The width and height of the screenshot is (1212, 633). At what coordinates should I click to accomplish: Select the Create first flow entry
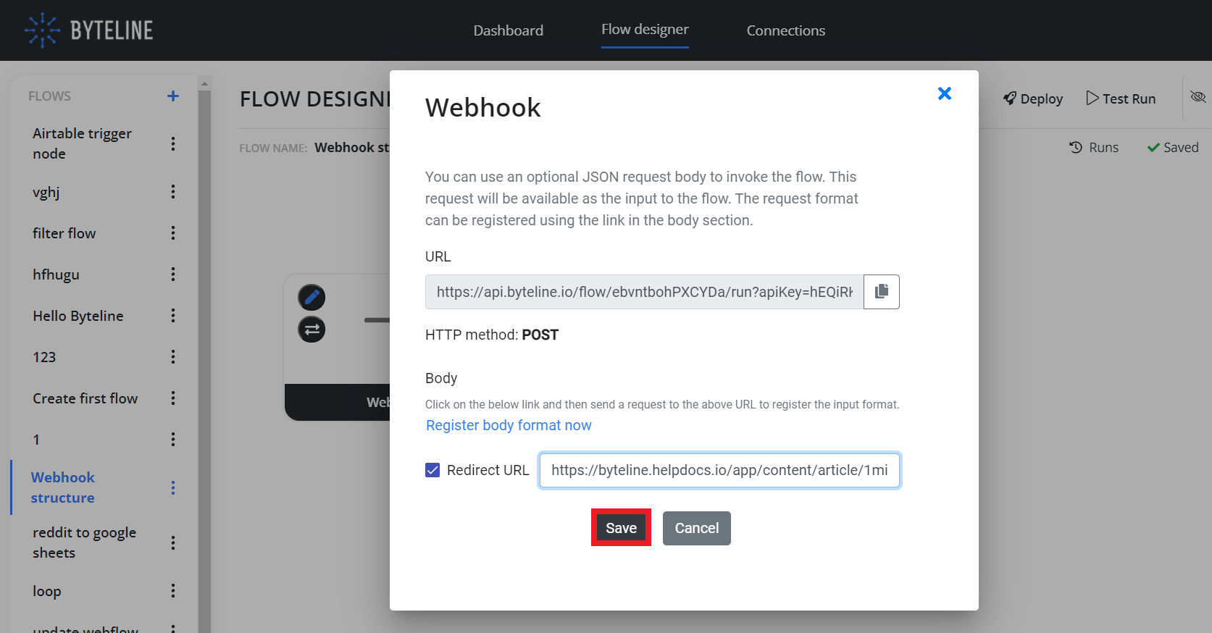point(85,398)
